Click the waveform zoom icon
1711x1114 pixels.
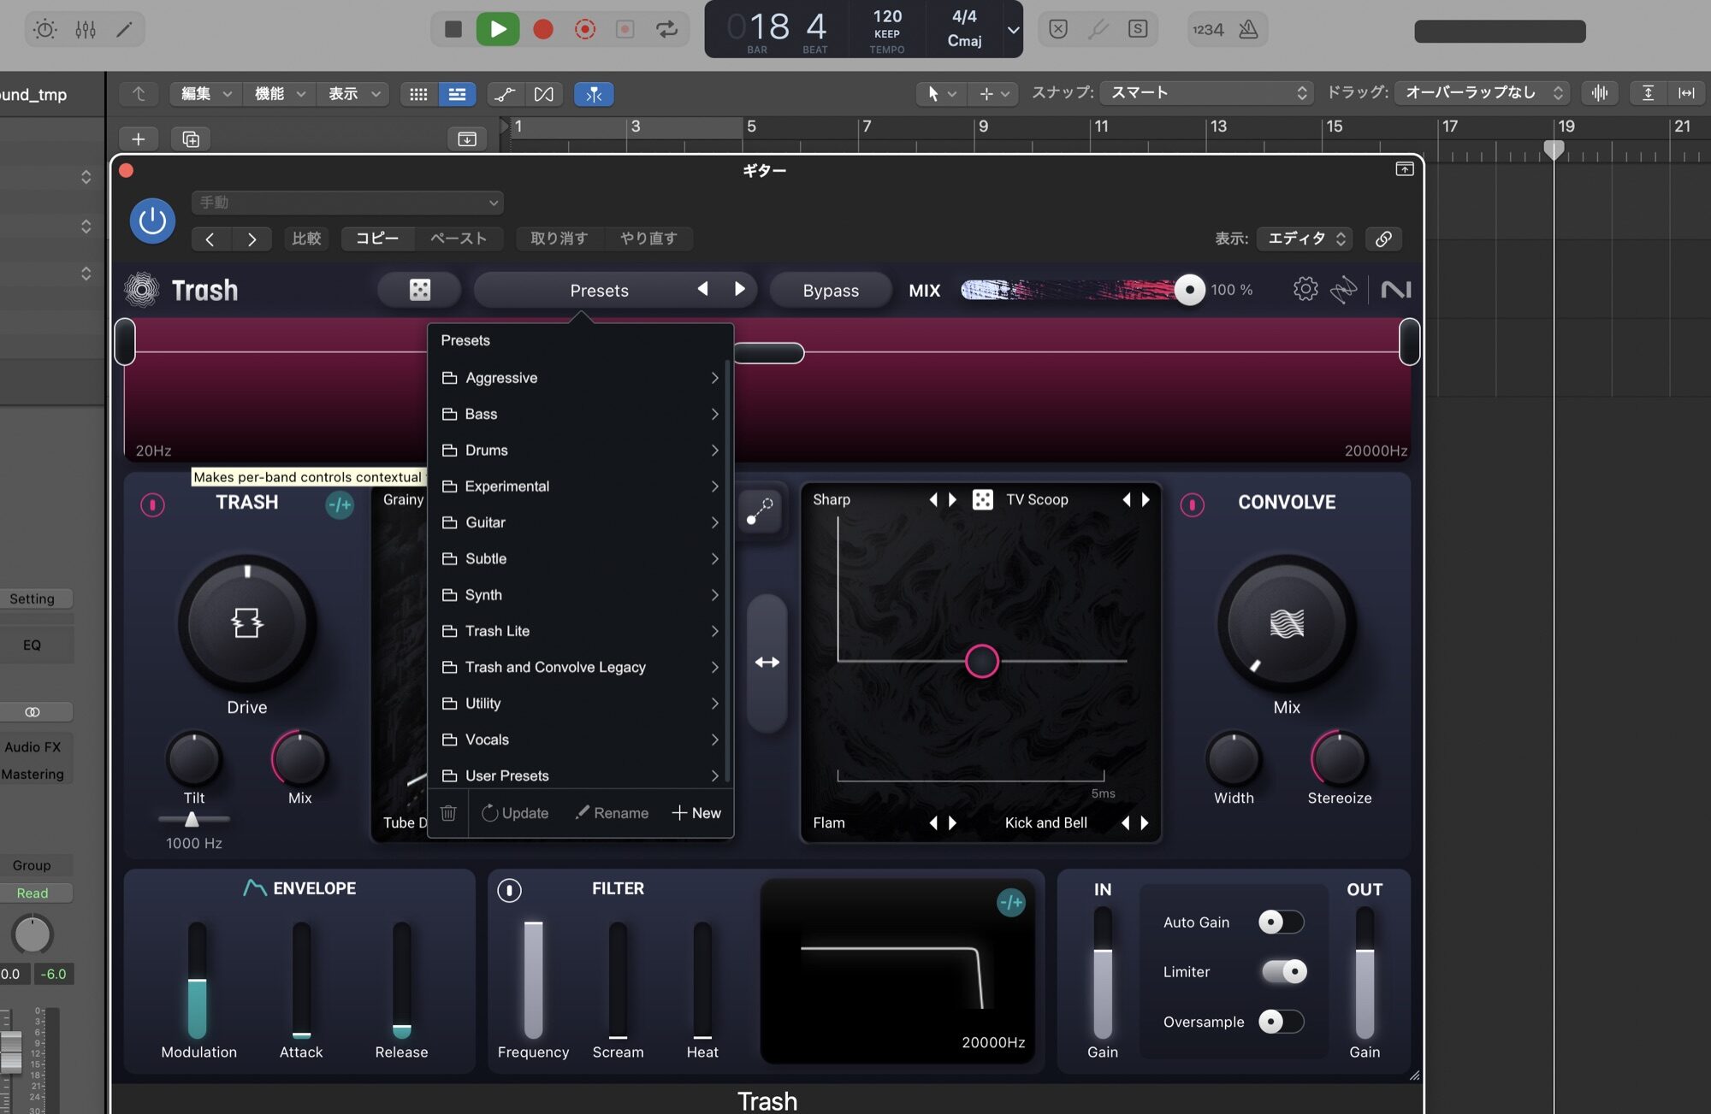(x=1599, y=92)
